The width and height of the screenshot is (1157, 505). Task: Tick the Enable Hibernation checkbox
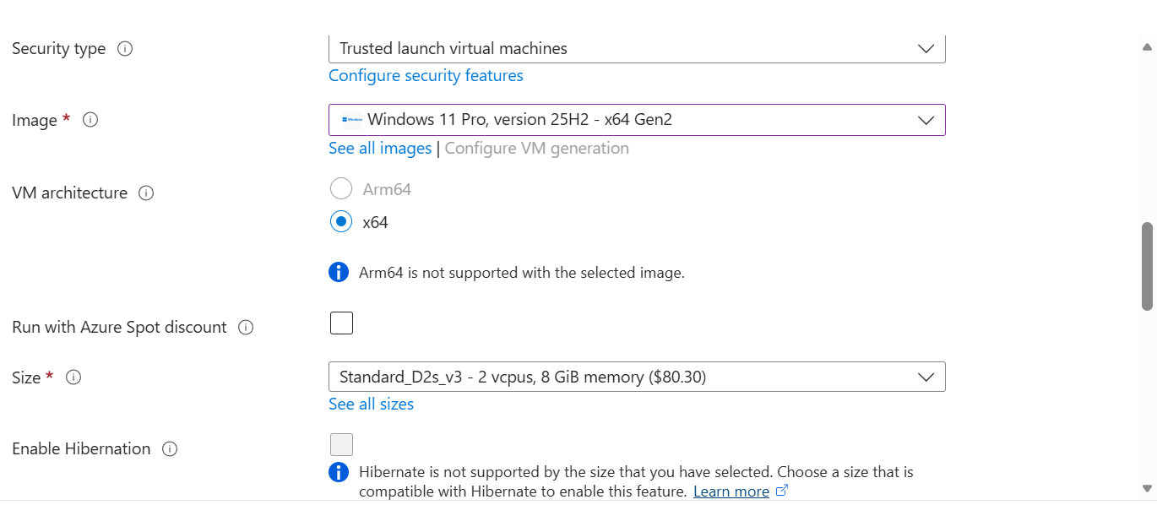click(x=341, y=444)
